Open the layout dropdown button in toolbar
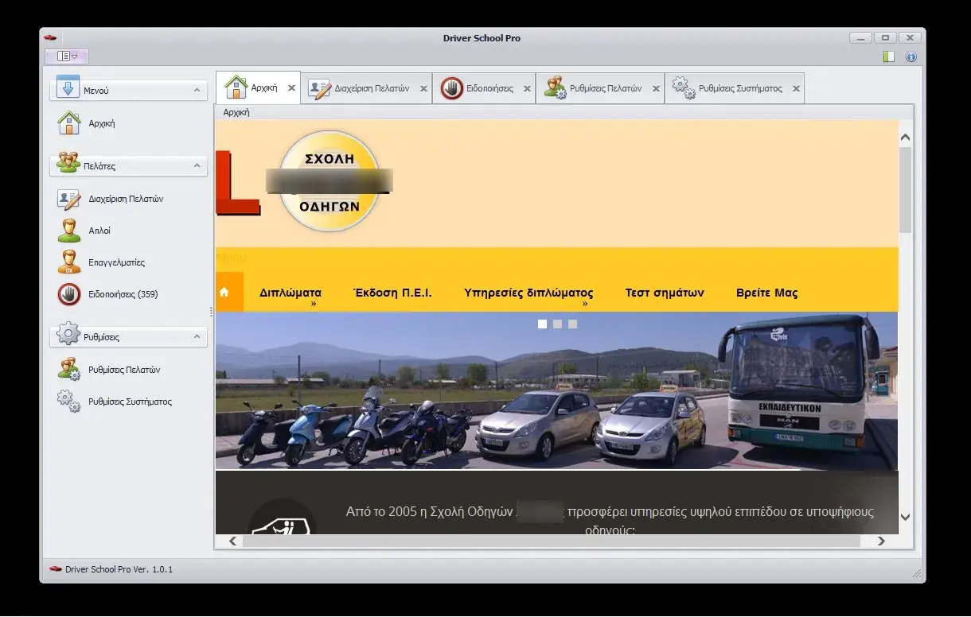Screen dimensions: 971x617 tap(67, 56)
